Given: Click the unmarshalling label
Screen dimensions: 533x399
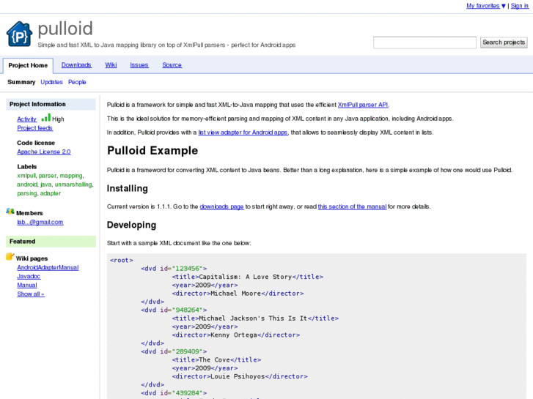Looking at the screenshot, I should pos(73,184).
